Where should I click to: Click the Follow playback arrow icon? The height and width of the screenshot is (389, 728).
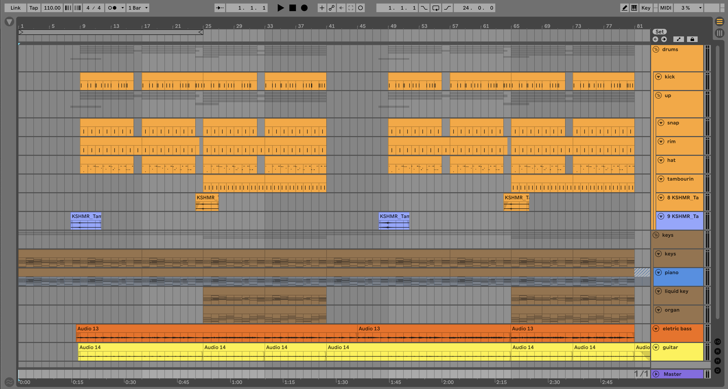coord(220,8)
